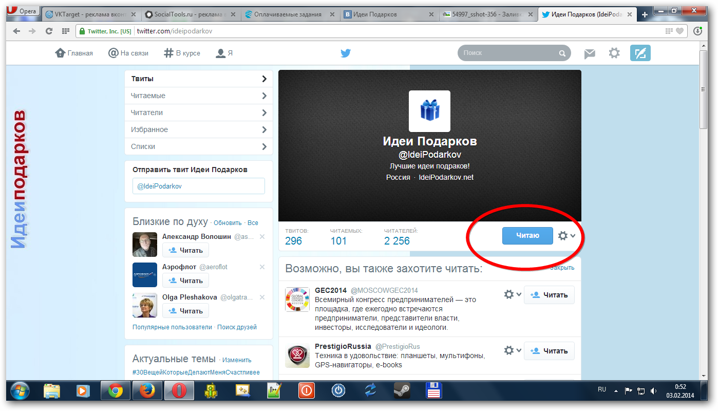Click Все link in Близкие по духу

253,223
